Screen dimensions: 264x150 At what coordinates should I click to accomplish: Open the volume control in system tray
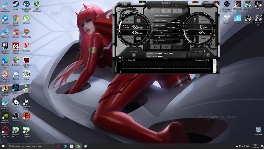[x=243, y=146]
